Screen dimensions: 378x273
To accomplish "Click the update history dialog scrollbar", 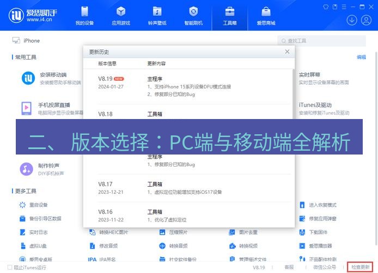I will [294, 94].
